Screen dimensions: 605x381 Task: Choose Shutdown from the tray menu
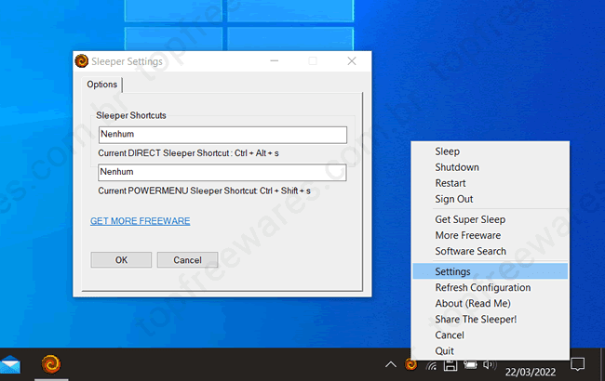pyautogui.click(x=457, y=167)
